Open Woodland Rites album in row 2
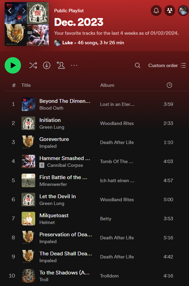 pyautogui.click(x=117, y=123)
